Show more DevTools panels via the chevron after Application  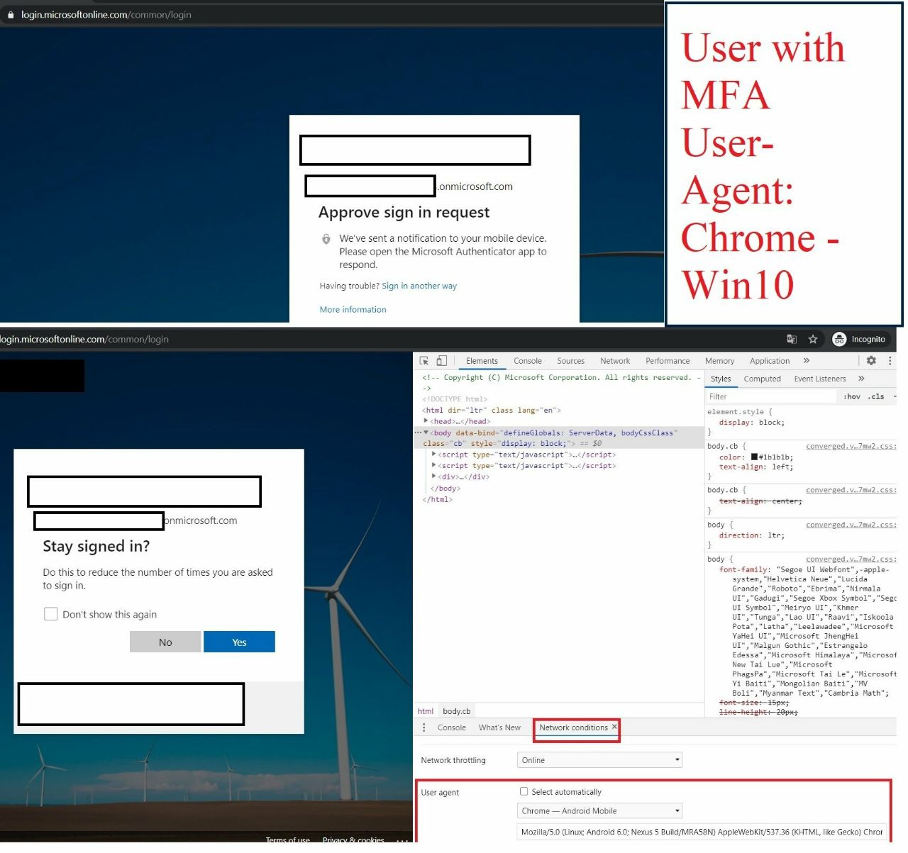pos(807,361)
